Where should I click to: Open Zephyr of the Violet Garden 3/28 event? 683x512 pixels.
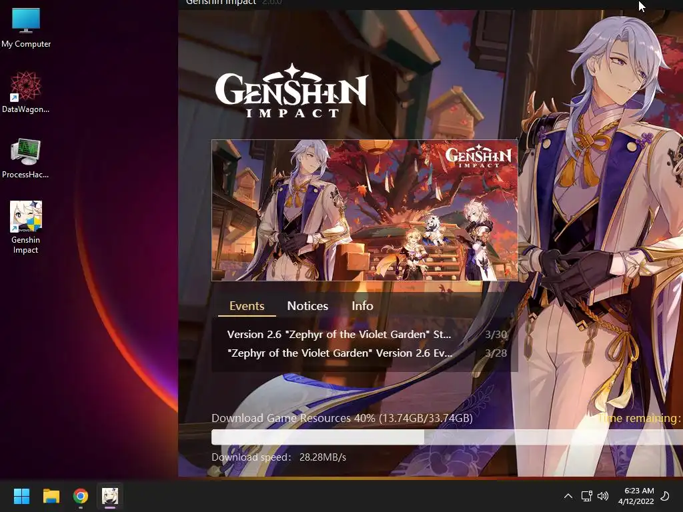[367, 353]
